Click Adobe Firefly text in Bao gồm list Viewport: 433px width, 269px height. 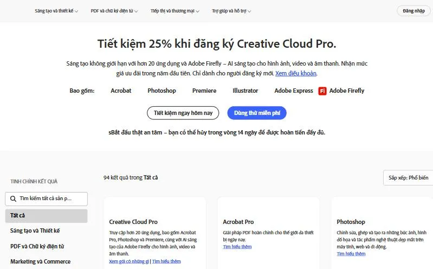pos(347,91)
